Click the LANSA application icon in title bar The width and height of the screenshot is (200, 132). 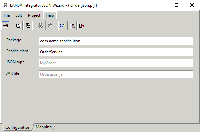click(x=5, y=5)
